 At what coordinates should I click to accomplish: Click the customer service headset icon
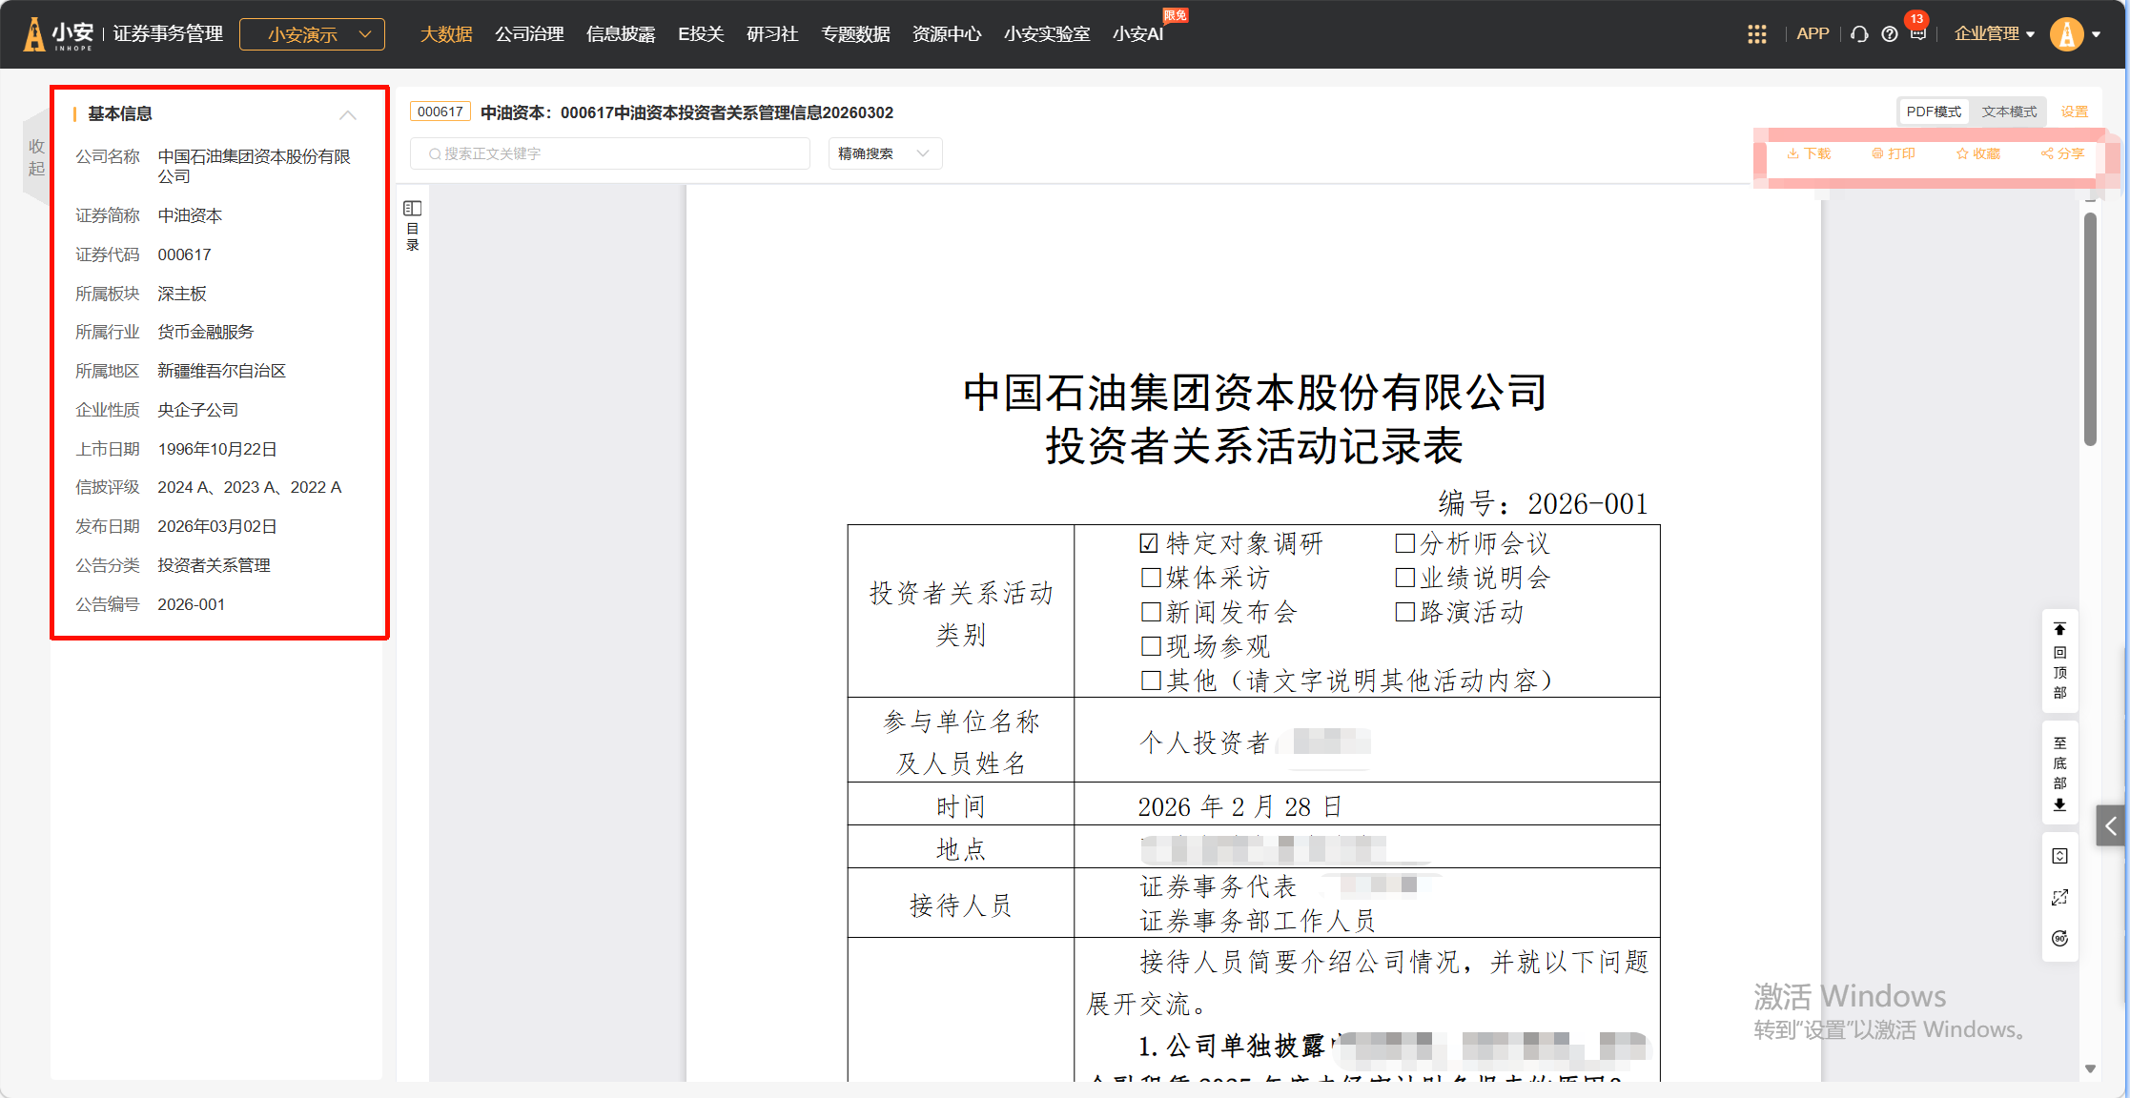1859,34
